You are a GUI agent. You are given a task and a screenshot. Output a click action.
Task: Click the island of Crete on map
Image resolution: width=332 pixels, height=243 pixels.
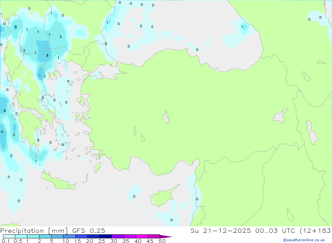click(x=58, y=181)
